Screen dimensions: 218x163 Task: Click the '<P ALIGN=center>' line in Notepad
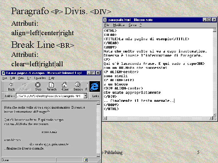point(121,72)
